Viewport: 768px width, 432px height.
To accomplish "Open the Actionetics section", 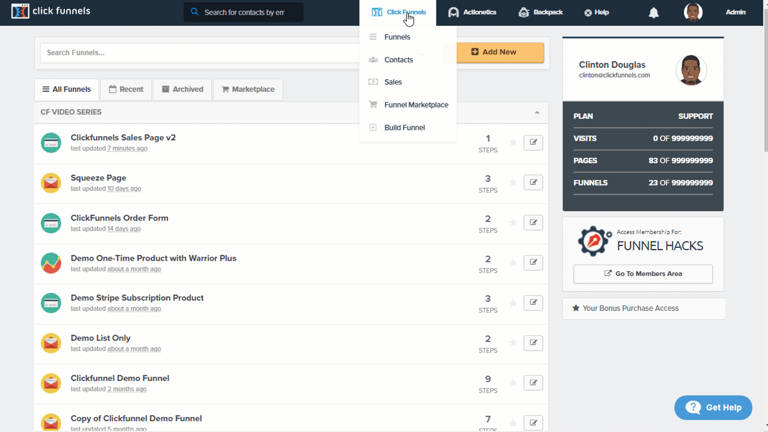I will (x=472, y=12).
